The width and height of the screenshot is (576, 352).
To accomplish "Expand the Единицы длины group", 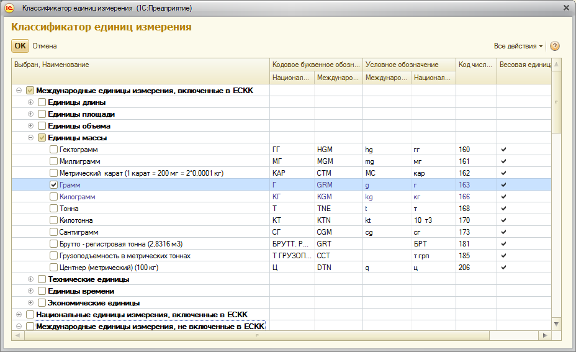I will (x=30, y=102).
